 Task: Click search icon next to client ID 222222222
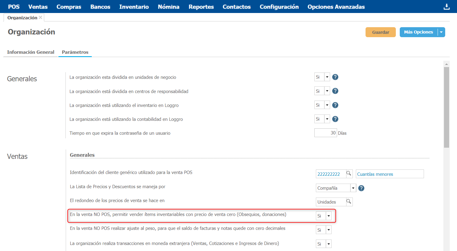(x=349, y=174)
